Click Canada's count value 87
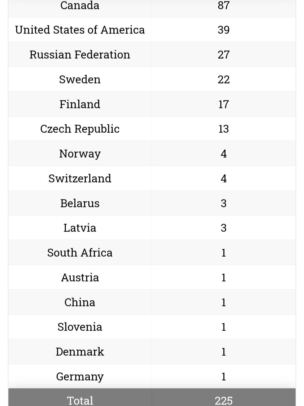The image size is (304, 406). [x=223, y=6]
